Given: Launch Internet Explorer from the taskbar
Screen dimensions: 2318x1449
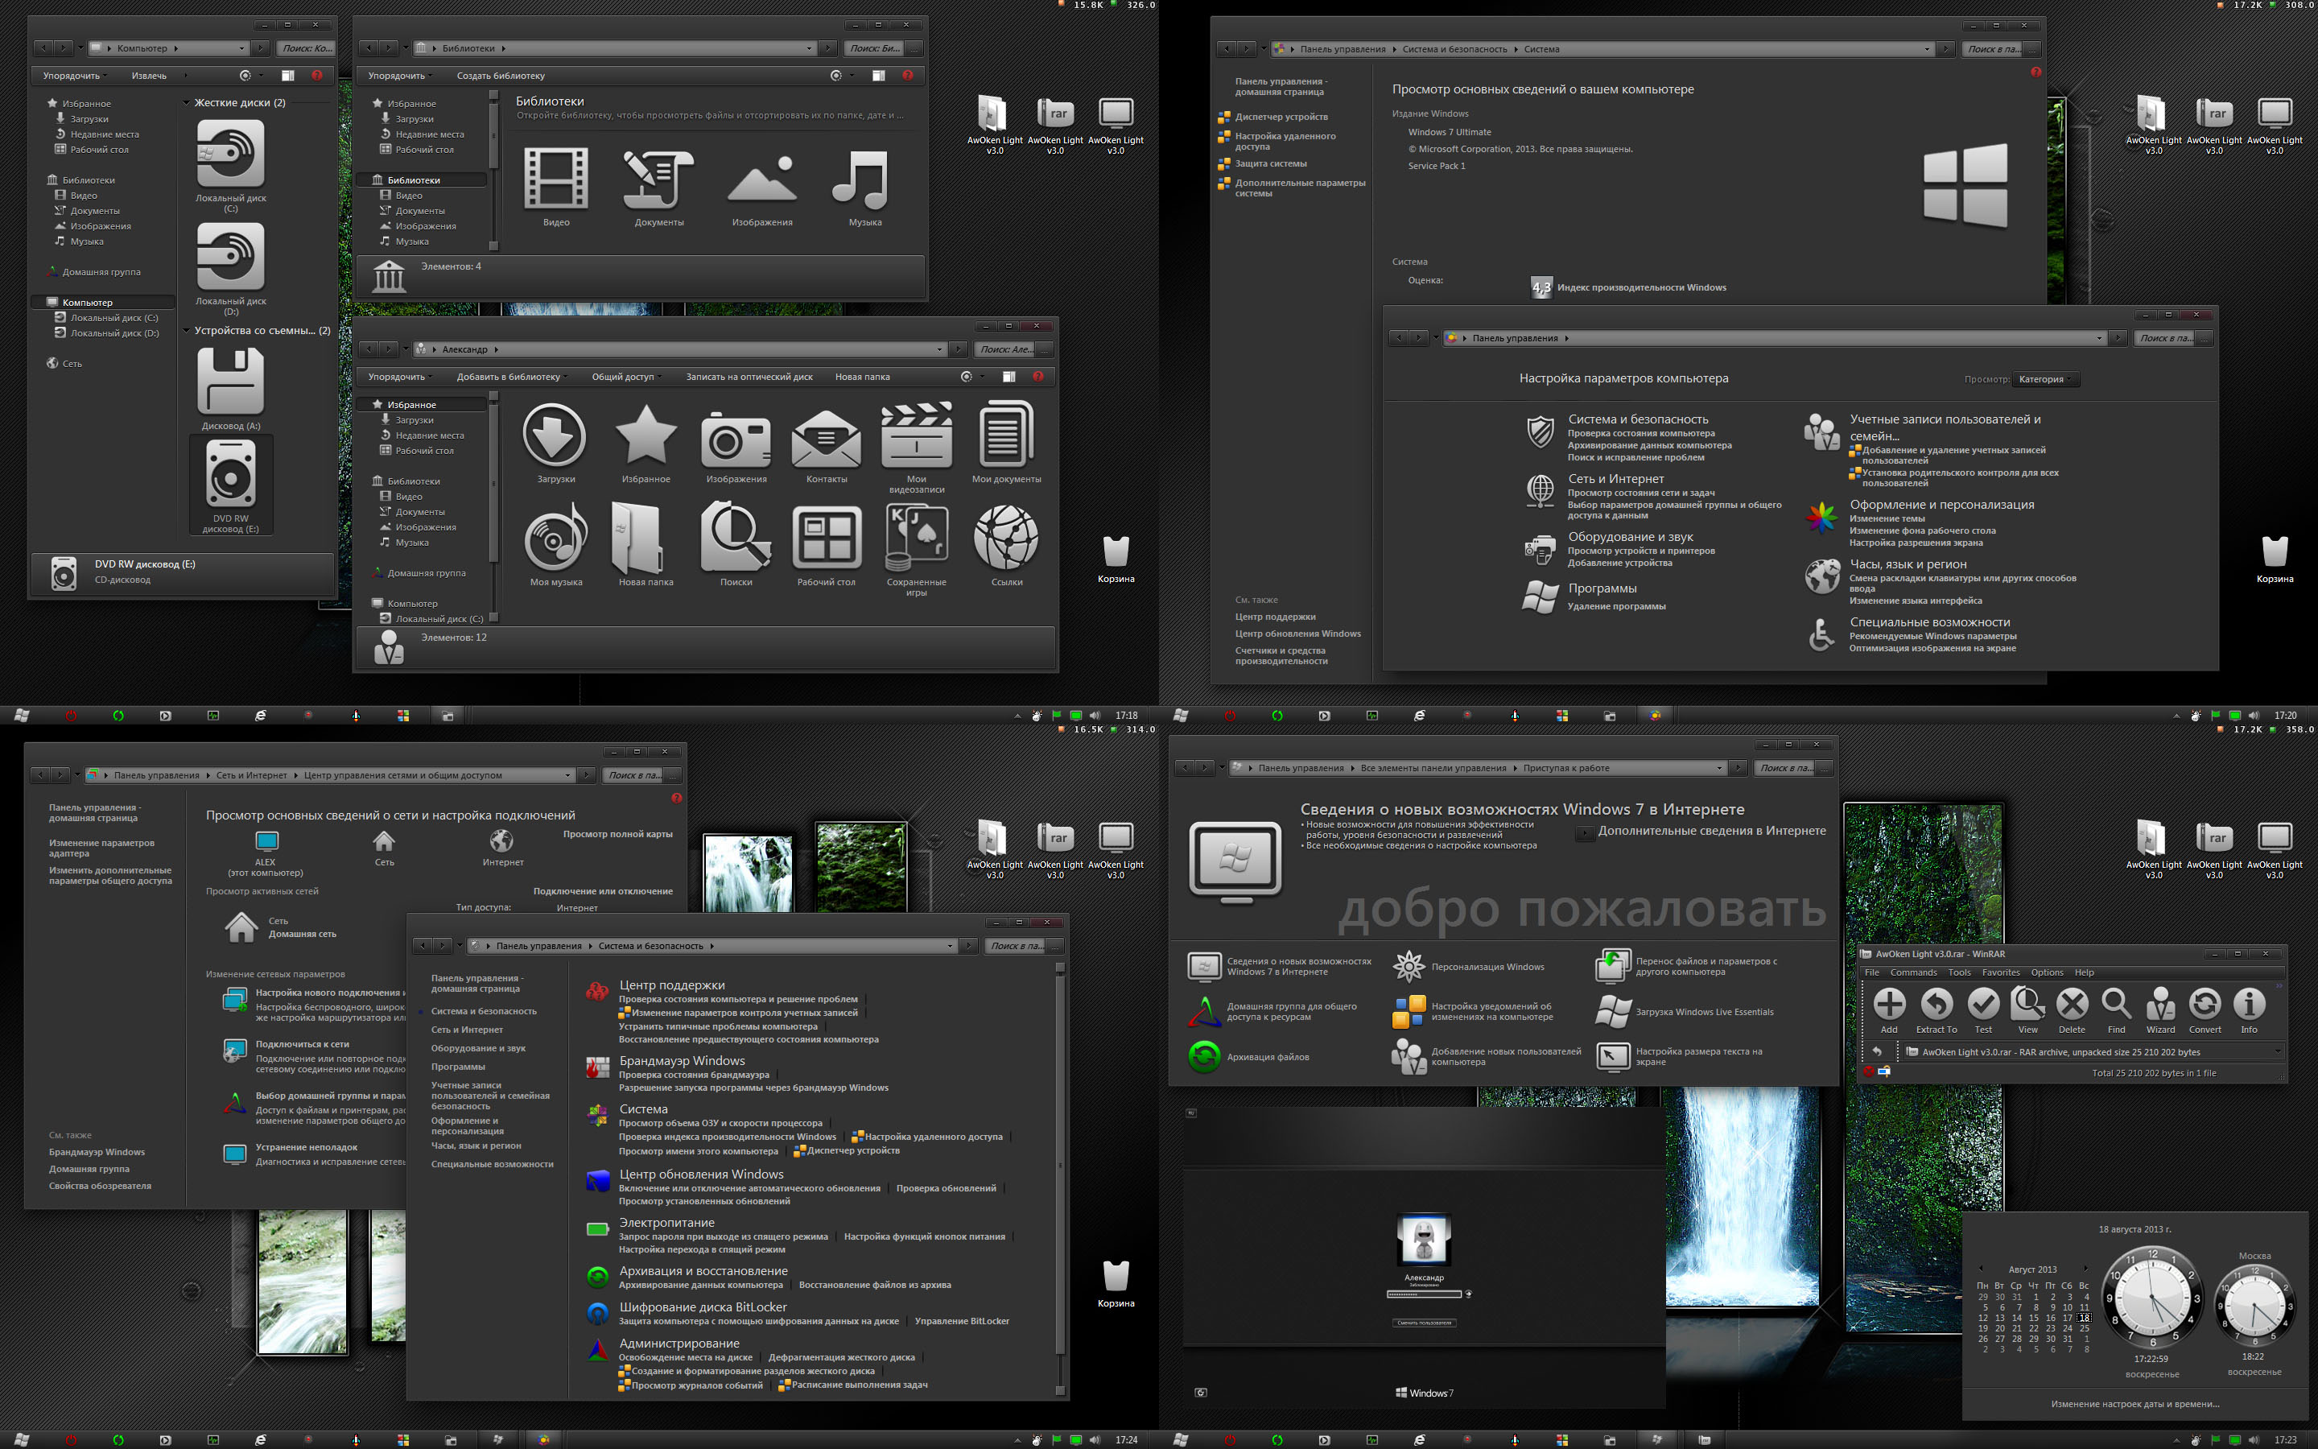Looking at the screenshot, I should click(x=261, y=716).
